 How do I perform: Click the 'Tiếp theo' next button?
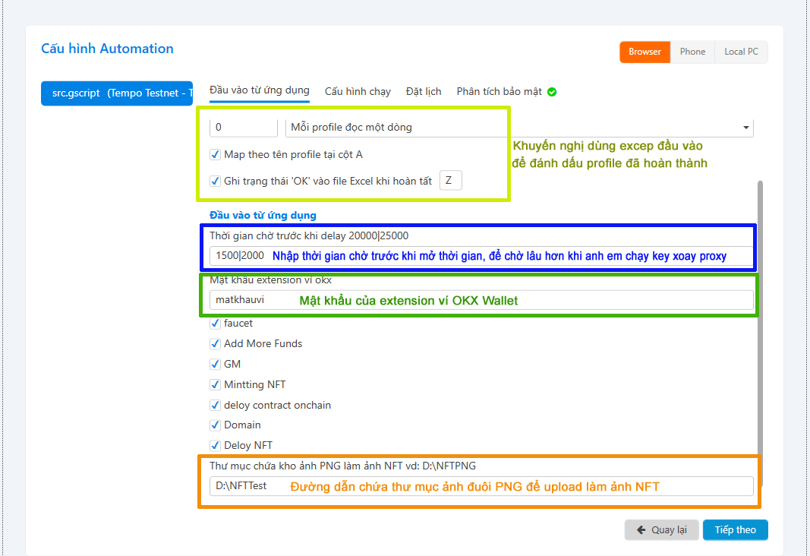[x=735, y=530]
